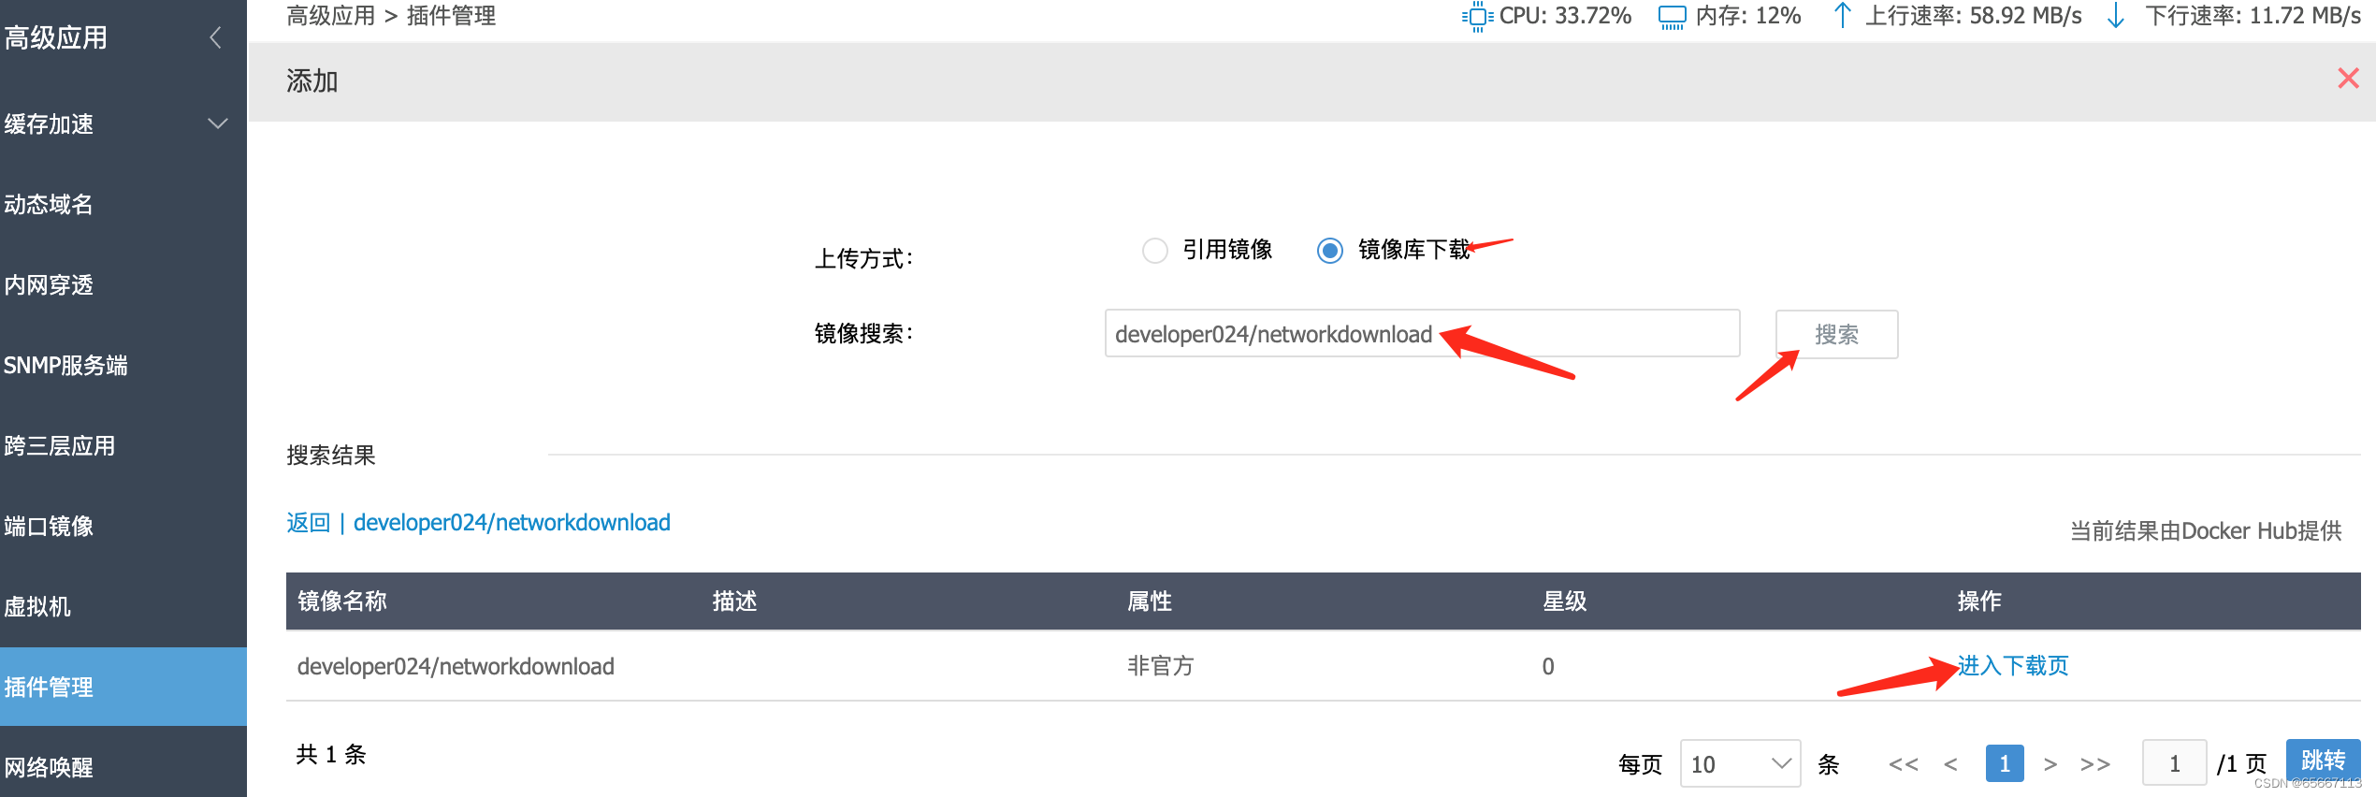Go to the next page with >

tap(2050, 764)
